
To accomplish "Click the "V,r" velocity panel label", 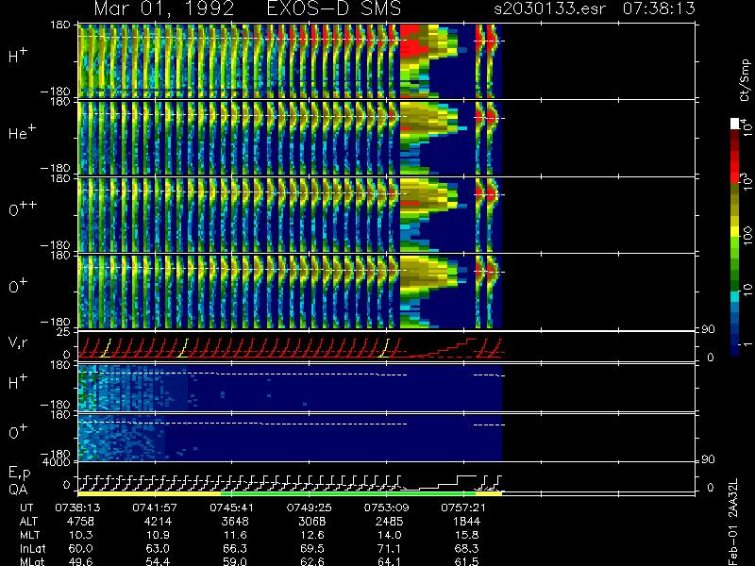I will pos(18,342).
